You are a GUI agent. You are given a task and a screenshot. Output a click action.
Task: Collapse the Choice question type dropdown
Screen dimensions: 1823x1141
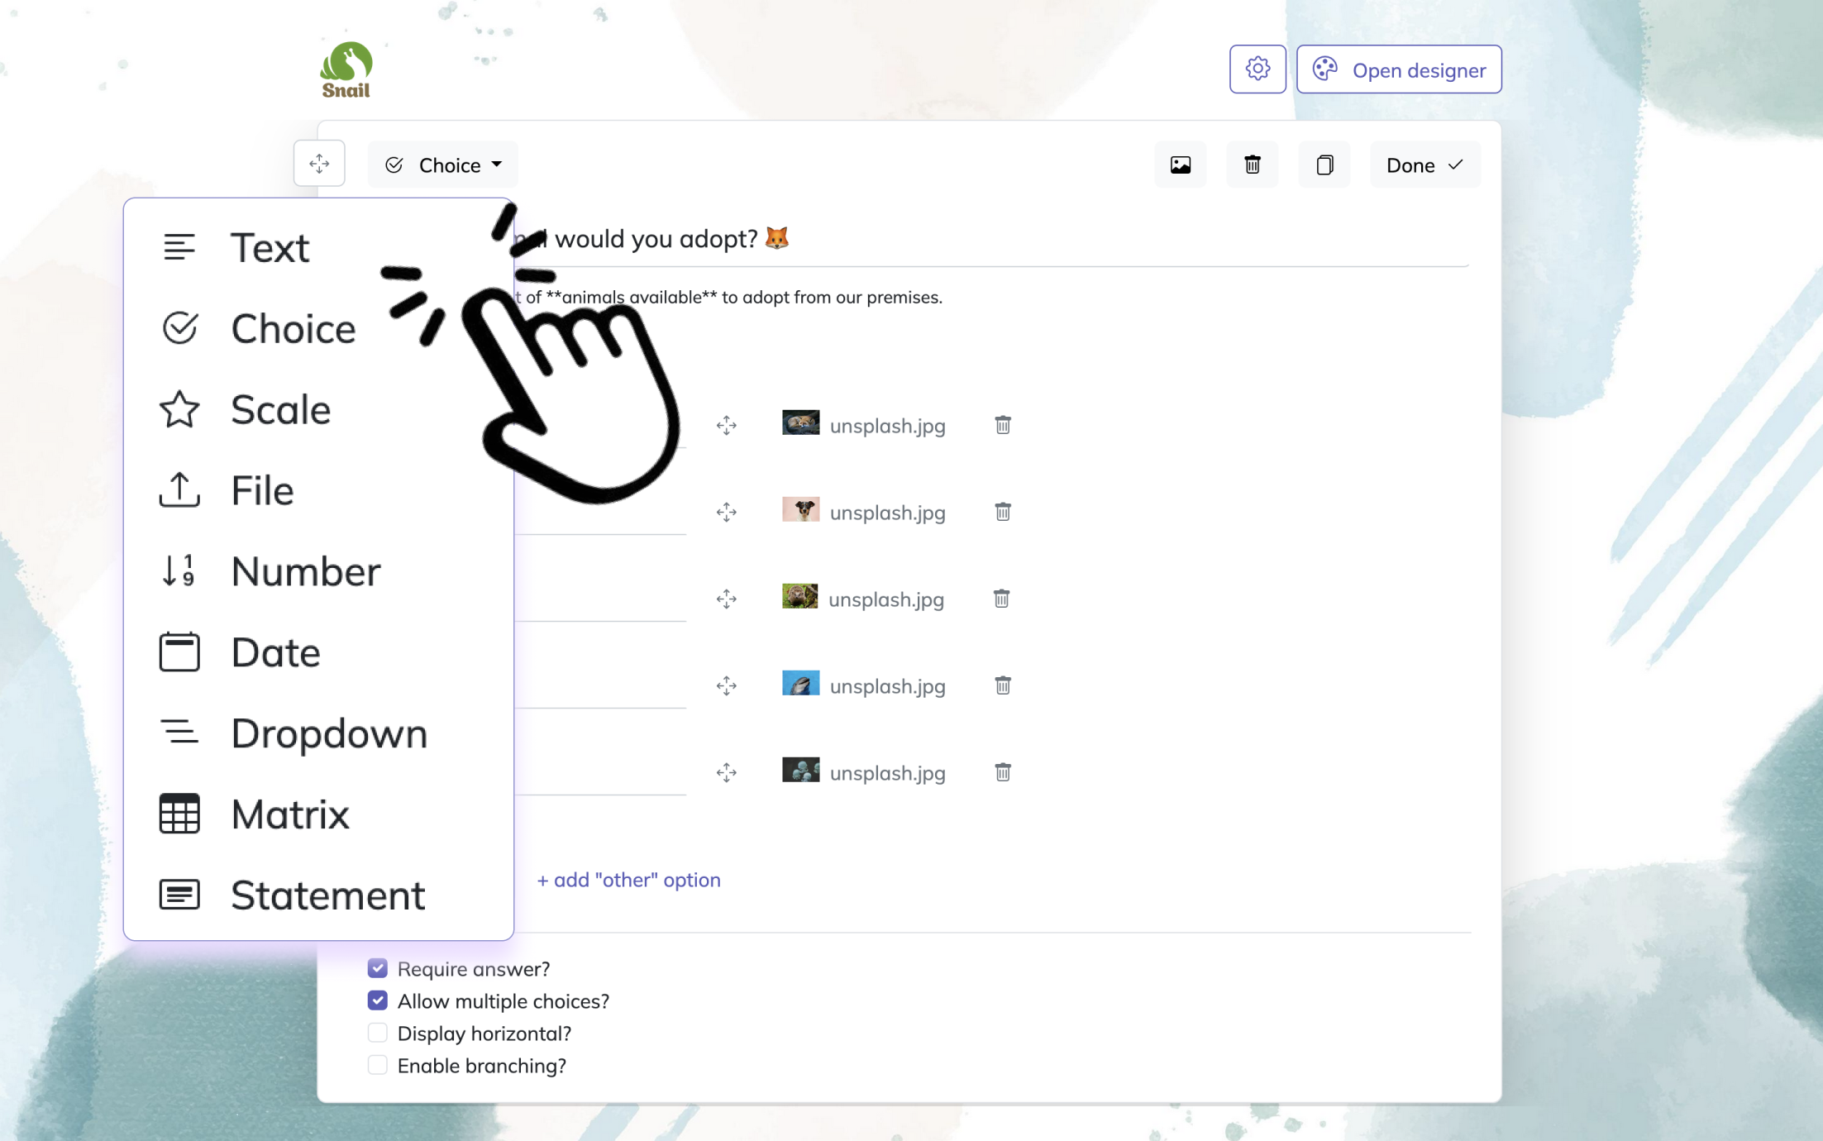coord(443,165)
